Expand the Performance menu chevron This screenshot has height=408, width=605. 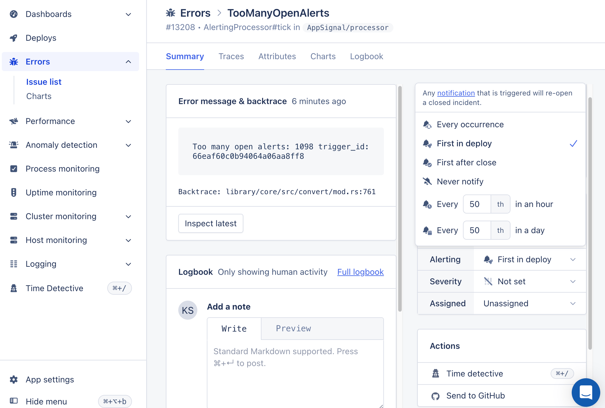point(128,121)
